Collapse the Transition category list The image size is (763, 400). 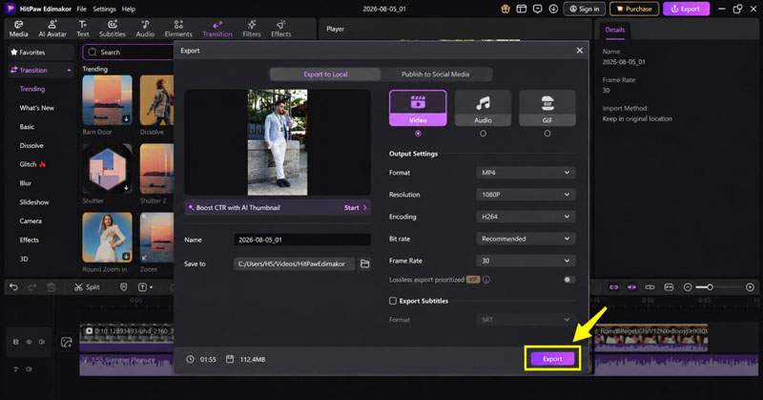coord(69,71)
